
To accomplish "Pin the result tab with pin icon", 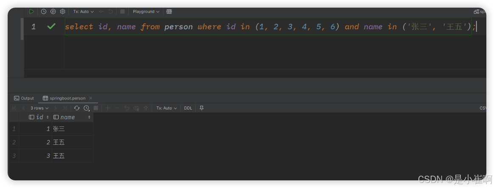I will tap(202, 108).
